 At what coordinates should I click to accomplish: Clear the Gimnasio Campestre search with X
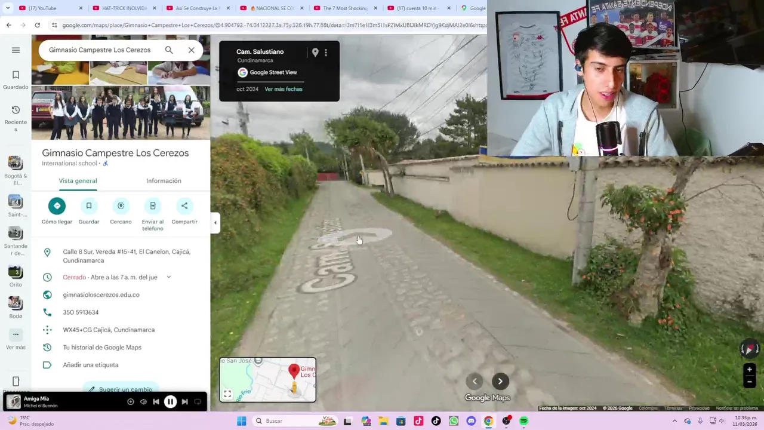[x=192, y=50]
